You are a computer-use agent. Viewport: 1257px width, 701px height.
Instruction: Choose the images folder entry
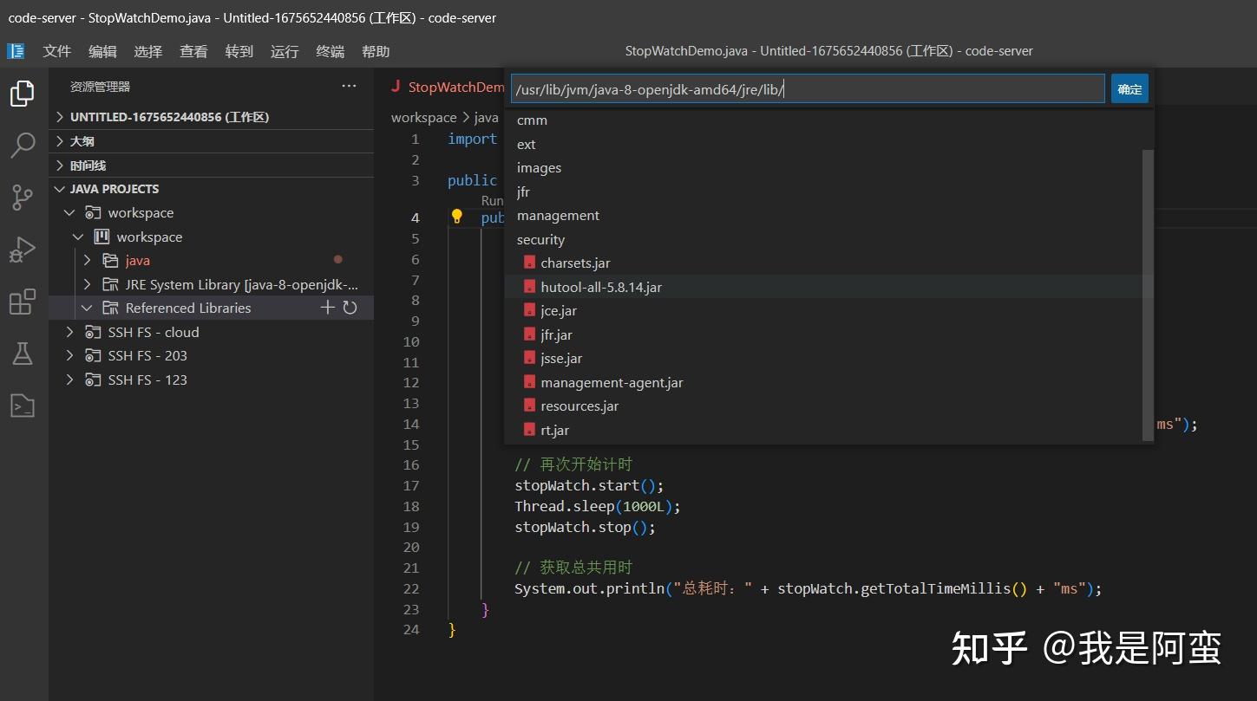(x=828, y=167)
